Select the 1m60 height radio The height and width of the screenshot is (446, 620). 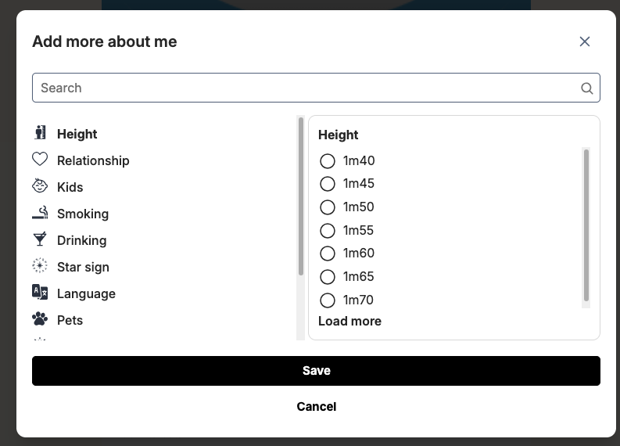pos(328,254)
